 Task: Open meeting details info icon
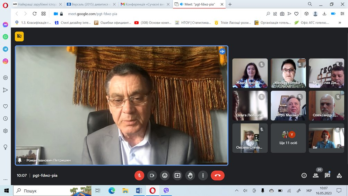[x=304, y=176]
